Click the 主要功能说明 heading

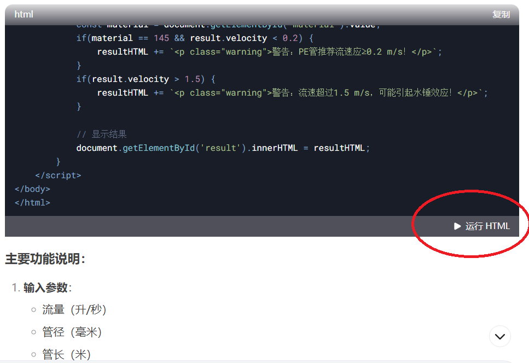(x=45, y=259)
